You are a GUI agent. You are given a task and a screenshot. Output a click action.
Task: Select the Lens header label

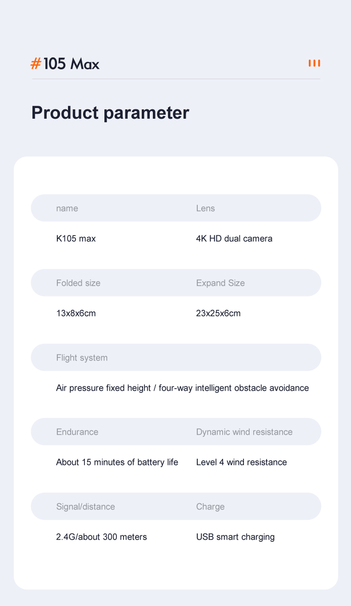[205, 208]
